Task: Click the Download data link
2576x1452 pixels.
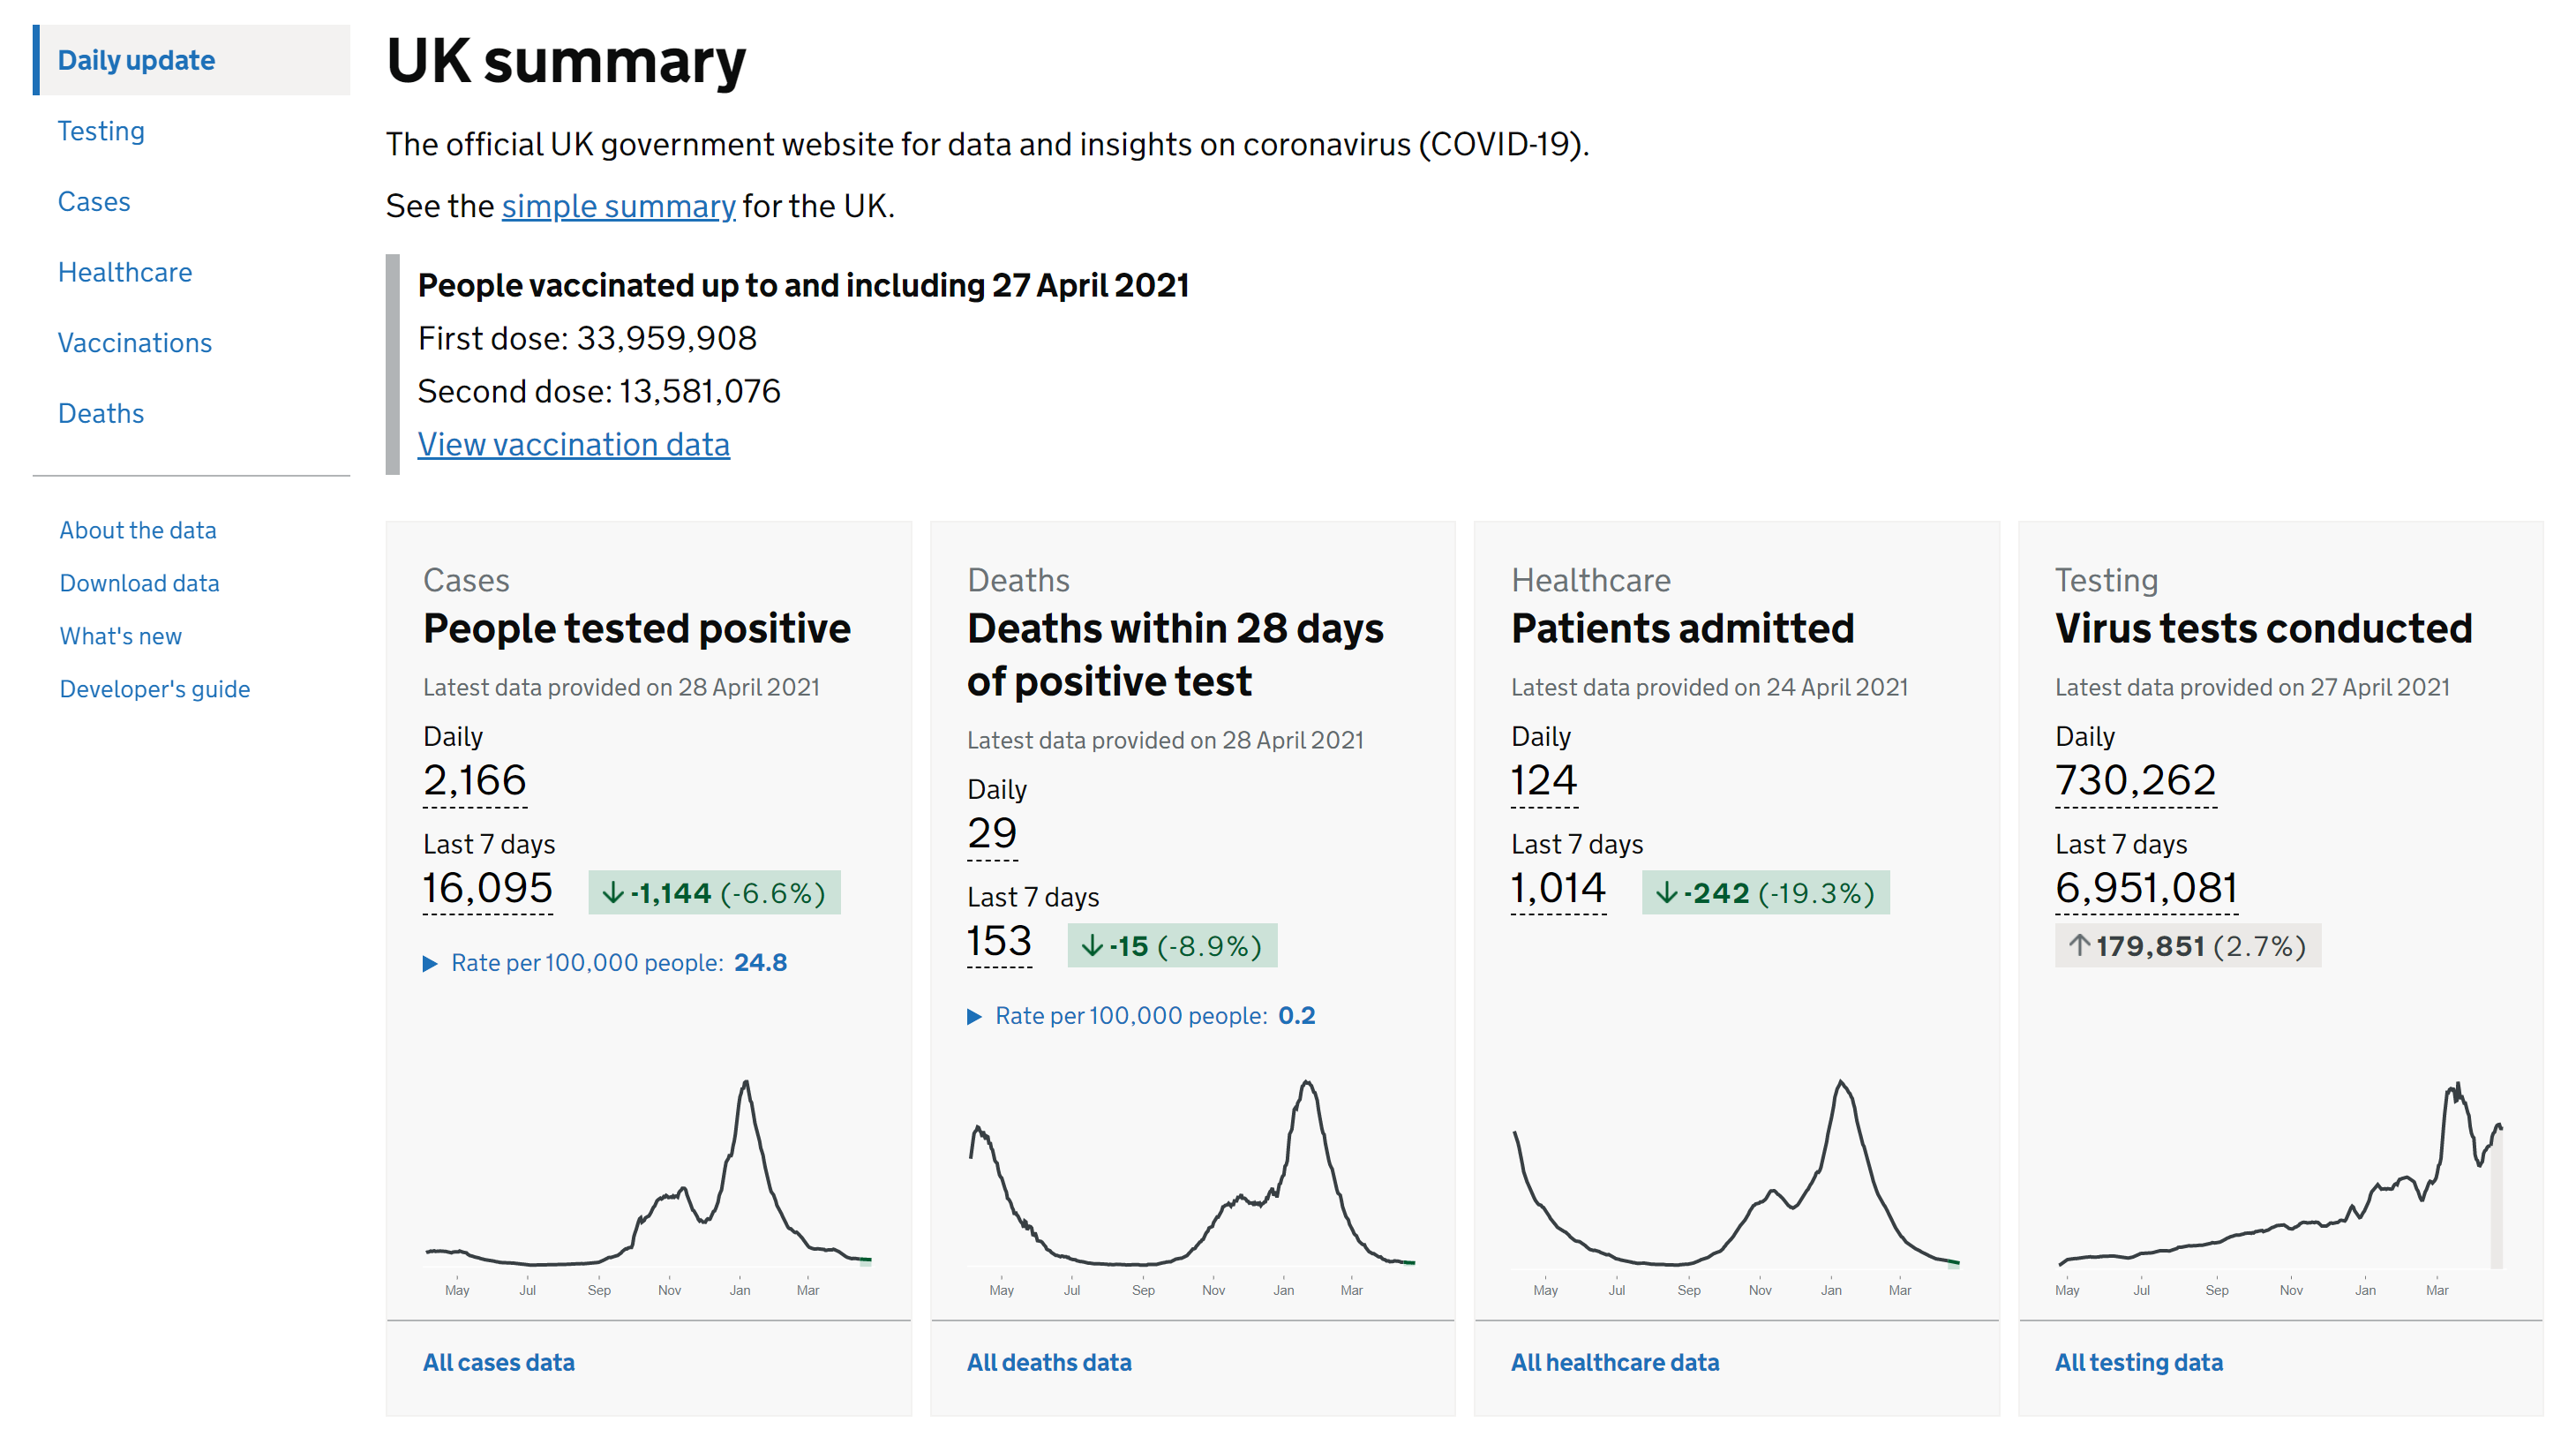Action: coord(139,583)
